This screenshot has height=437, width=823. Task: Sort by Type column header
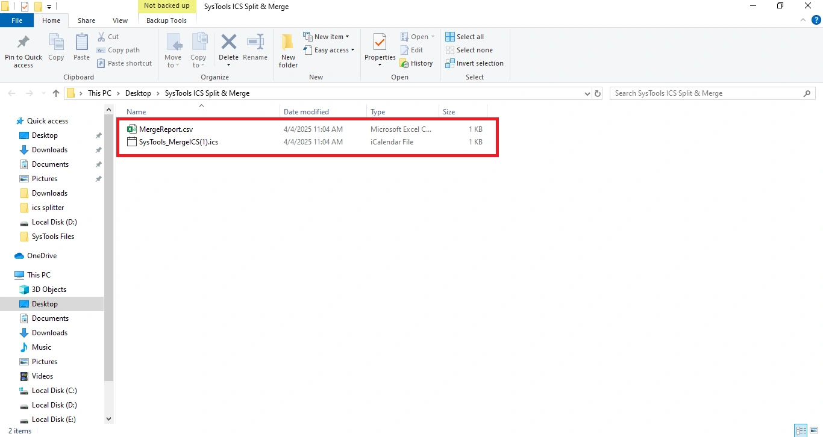tap(378, 112)
